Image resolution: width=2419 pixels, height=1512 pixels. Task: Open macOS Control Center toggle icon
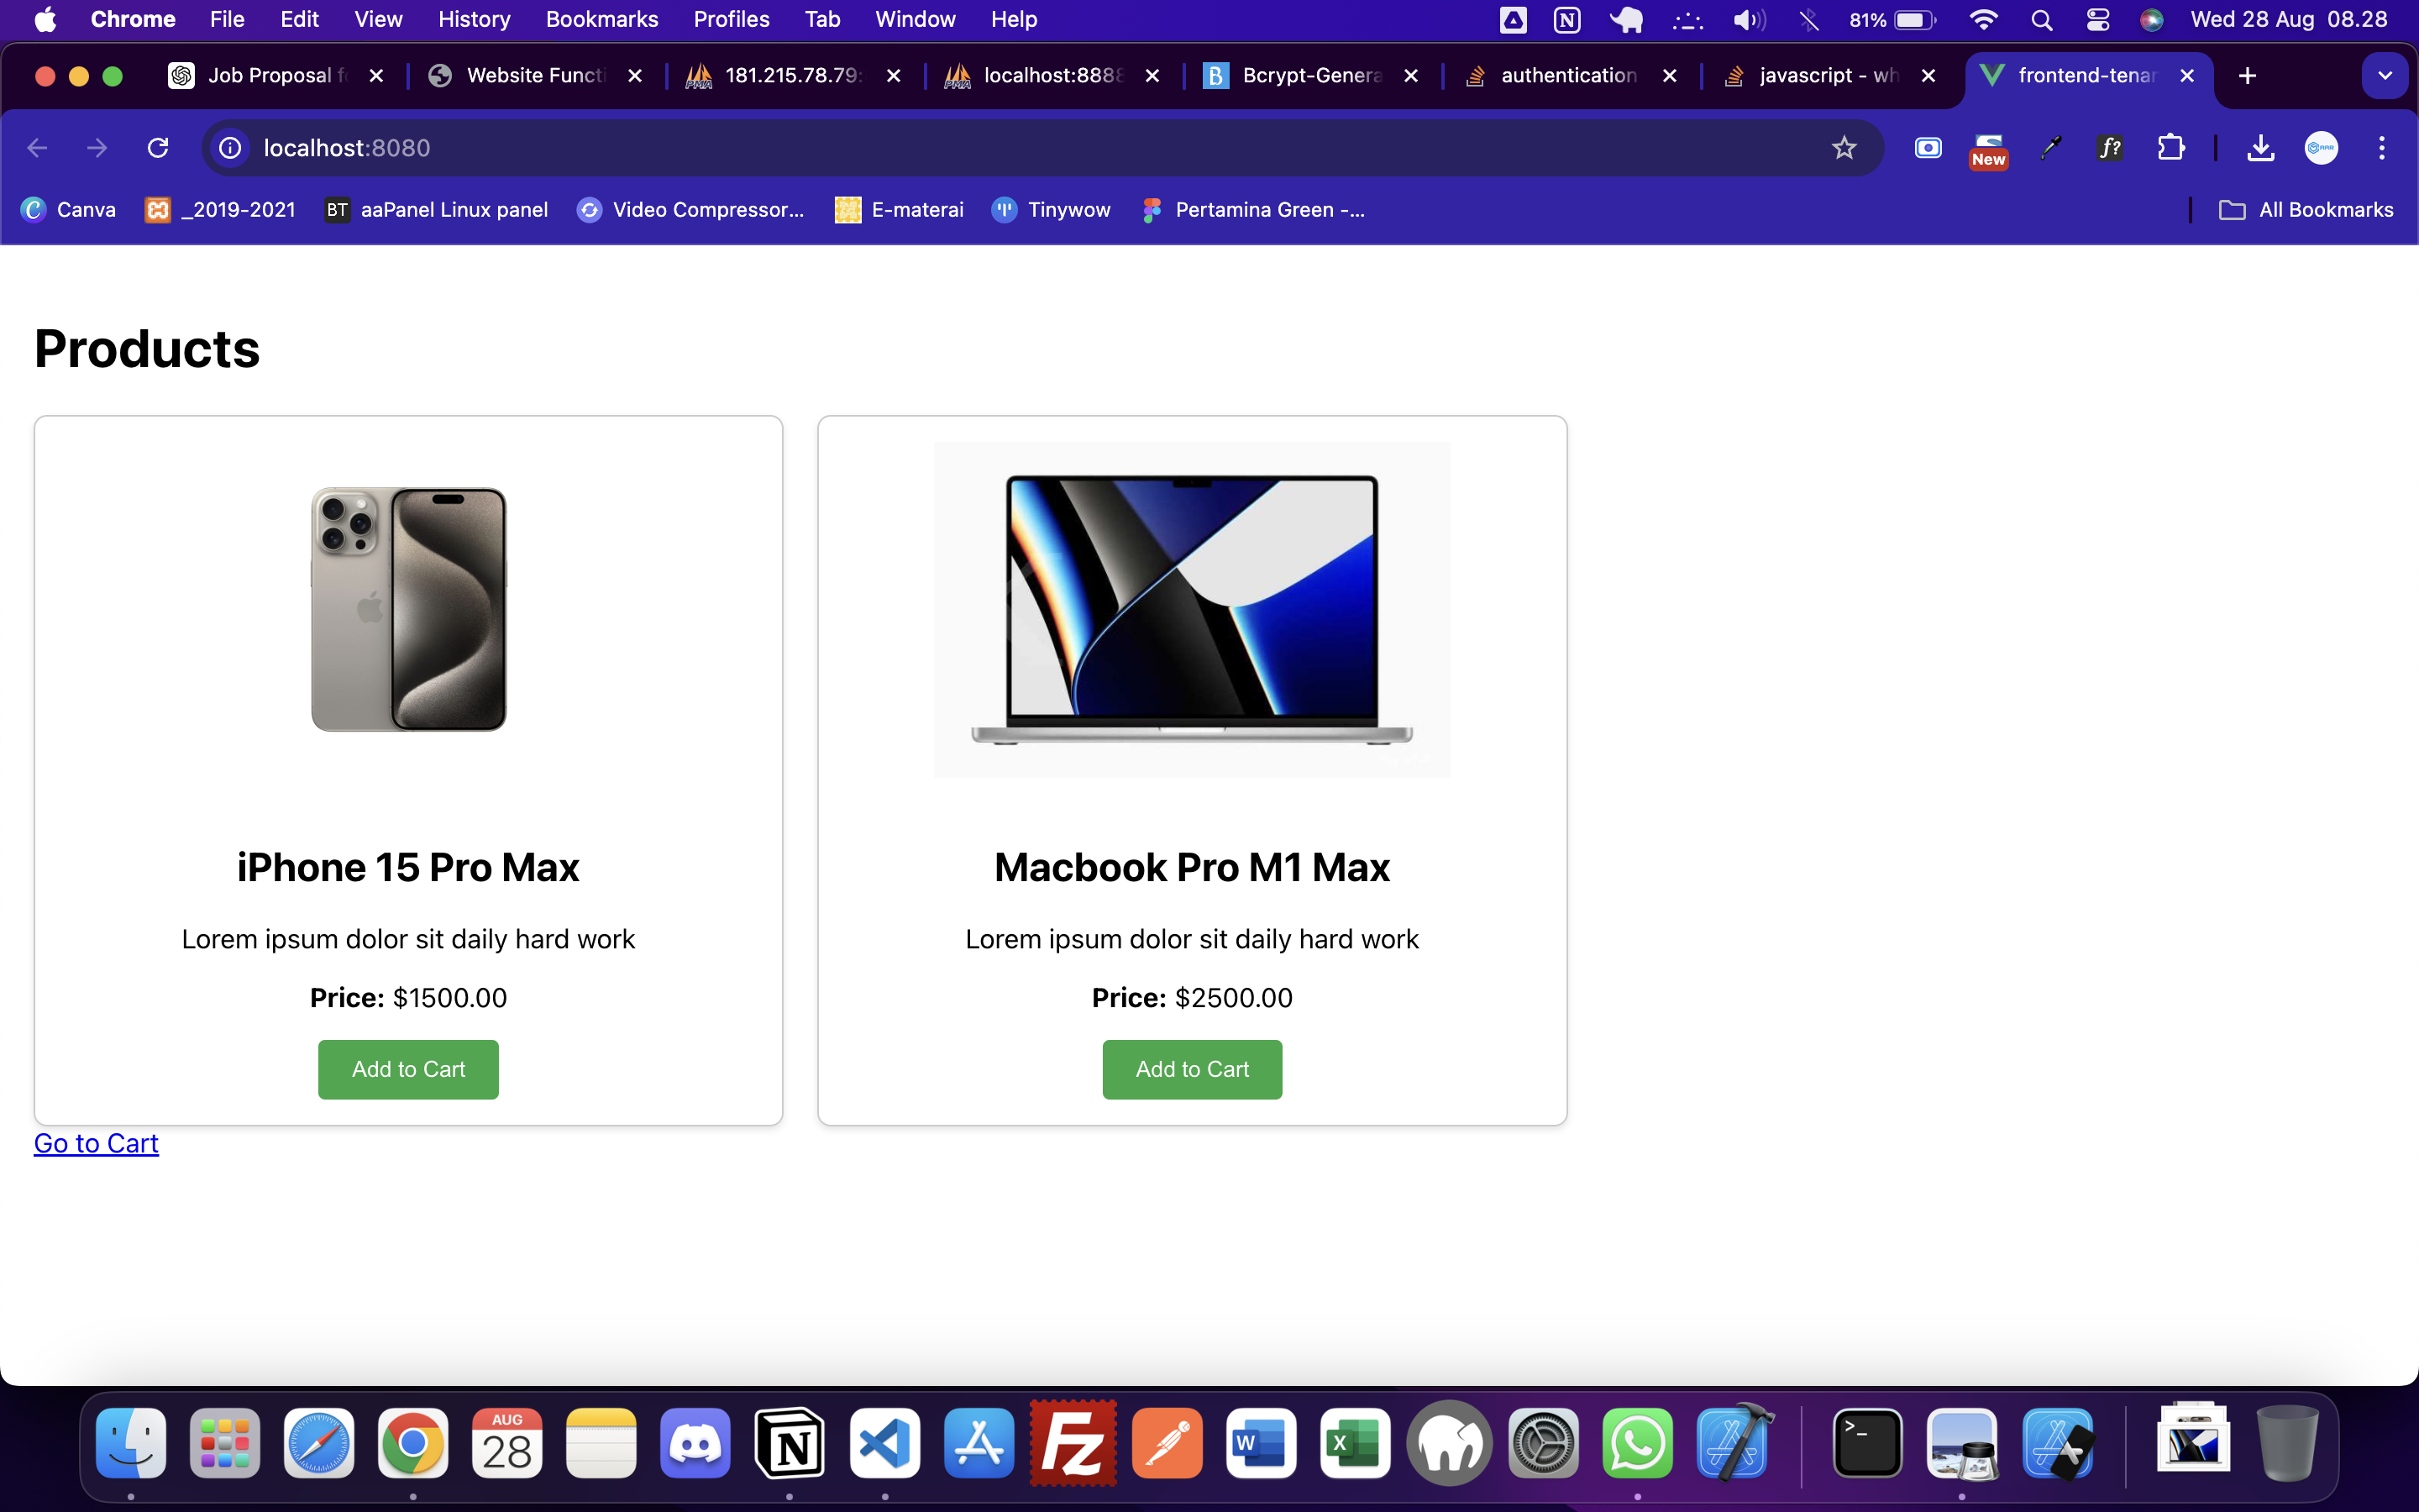tap(2097, 20)
